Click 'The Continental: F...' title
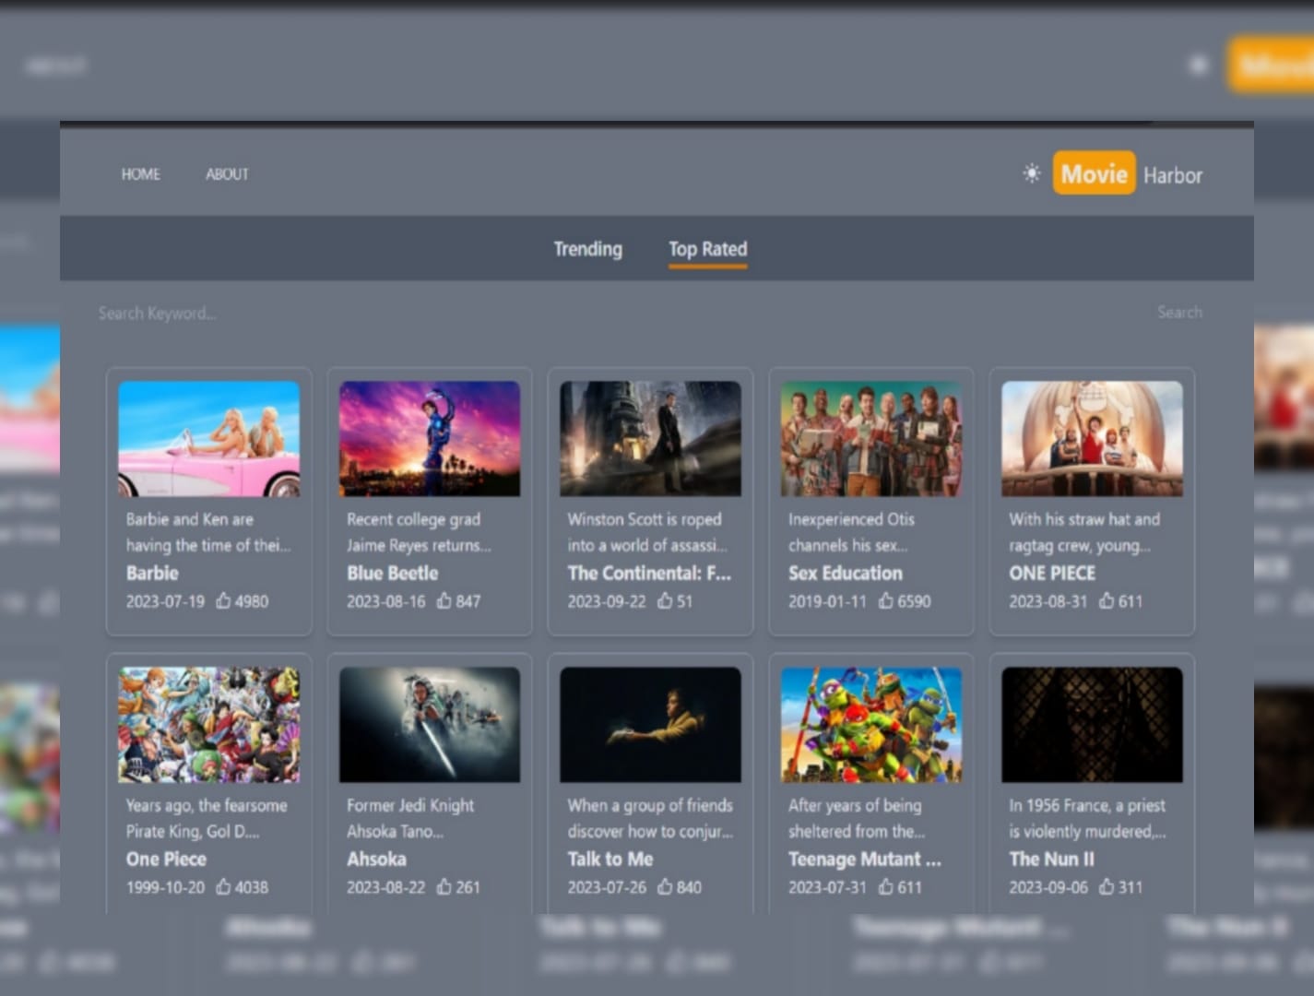Viewport: 1314px width, 996px height. coord(649,573)
